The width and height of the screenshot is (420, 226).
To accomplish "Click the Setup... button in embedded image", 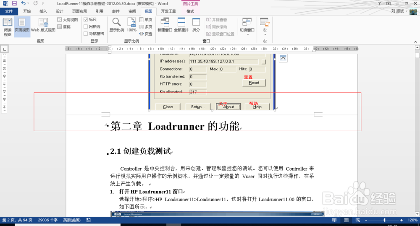I will pyautogui.click(x=198, y=107).
